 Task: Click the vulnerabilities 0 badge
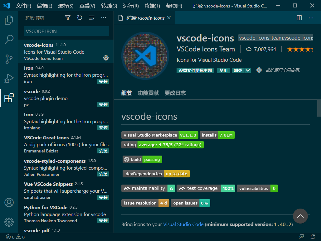(x=257, y=188)
